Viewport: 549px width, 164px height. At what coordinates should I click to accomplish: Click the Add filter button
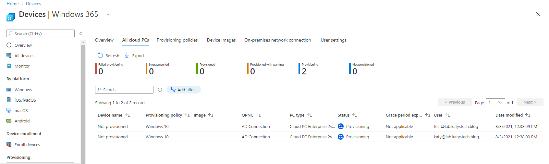183,90
